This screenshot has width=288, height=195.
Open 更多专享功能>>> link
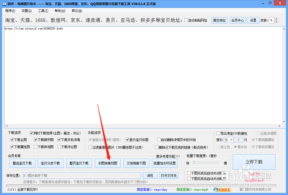click(x=168, y=156)
